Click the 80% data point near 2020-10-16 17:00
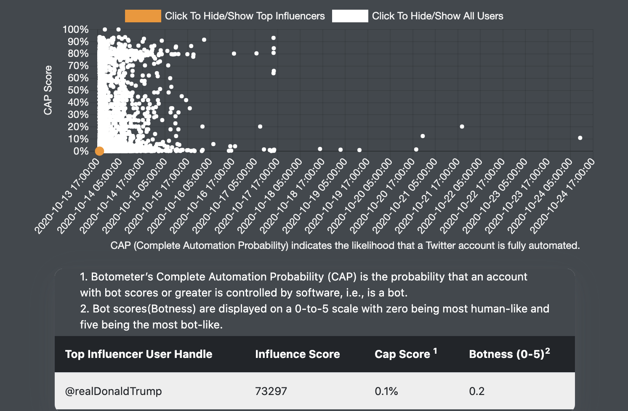This screenshot has height=411, width=628. click(x=234, y=53)
